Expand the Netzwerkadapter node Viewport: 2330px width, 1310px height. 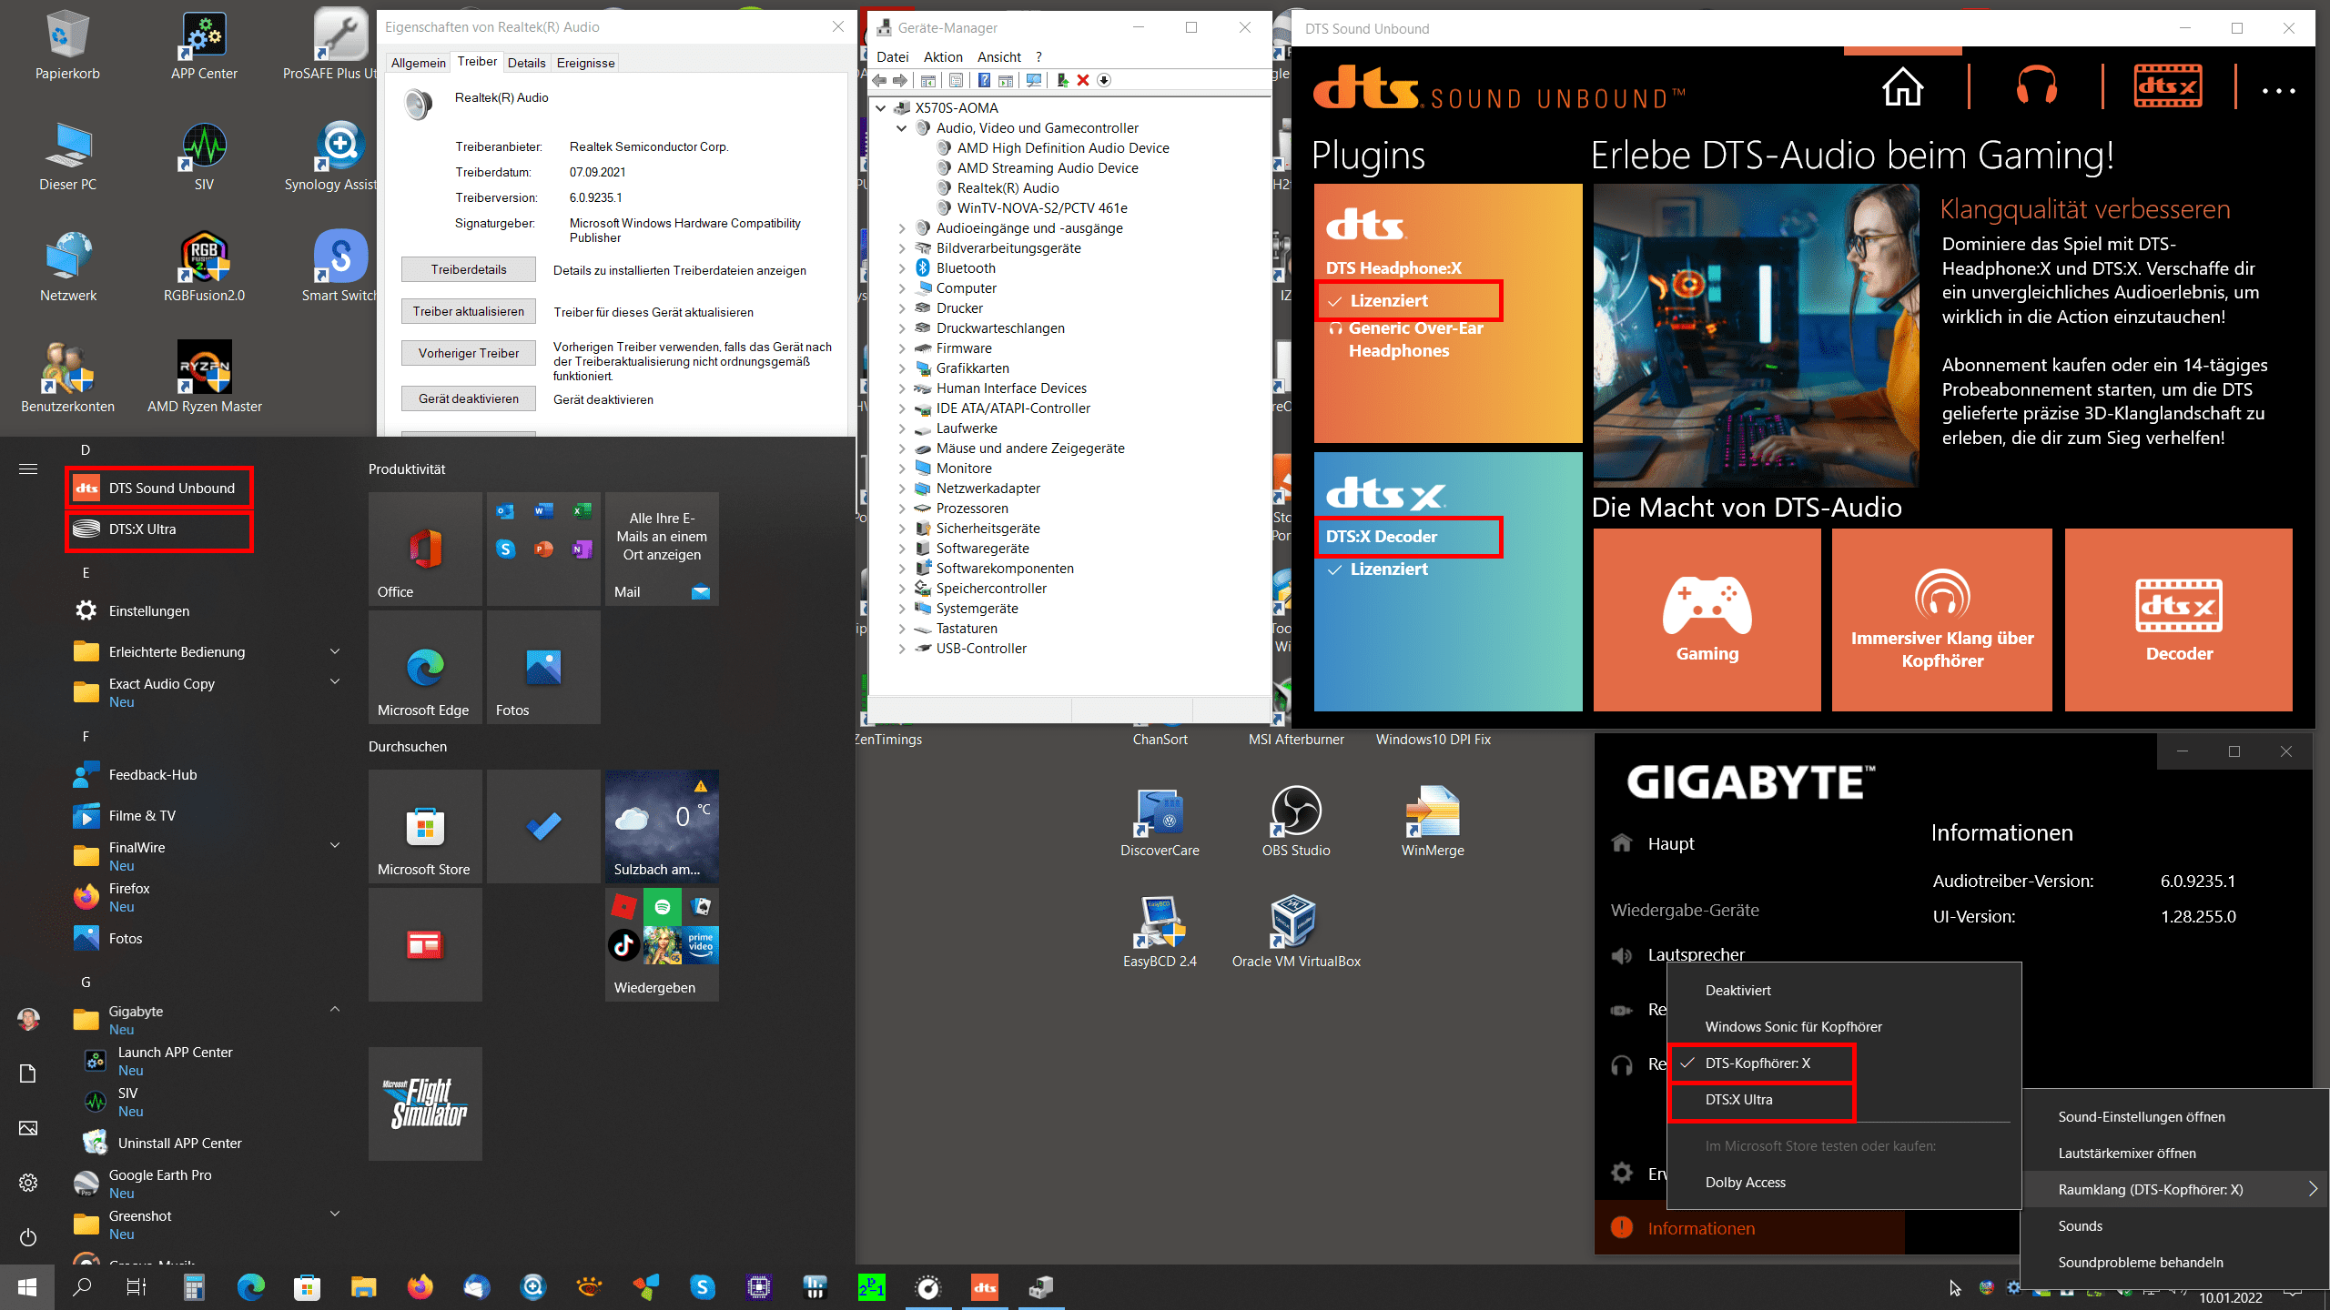[902, 489]
